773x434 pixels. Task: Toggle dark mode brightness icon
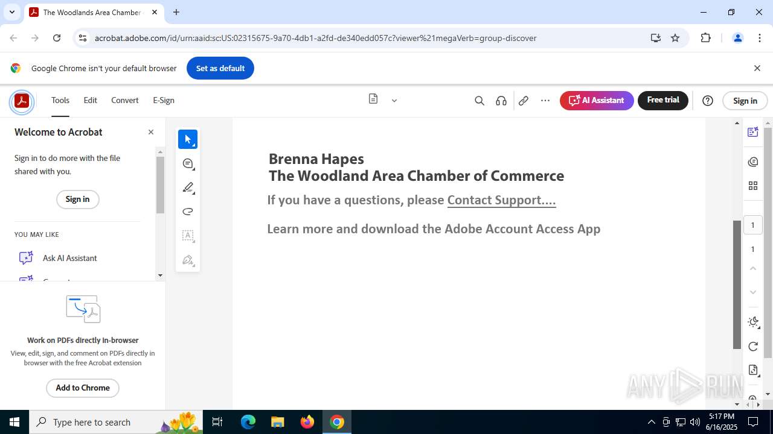(753, 322)
